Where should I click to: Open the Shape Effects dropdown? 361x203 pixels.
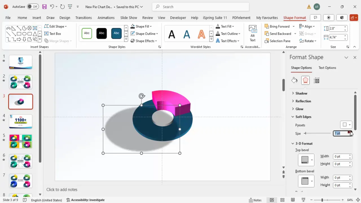[144, 41]
